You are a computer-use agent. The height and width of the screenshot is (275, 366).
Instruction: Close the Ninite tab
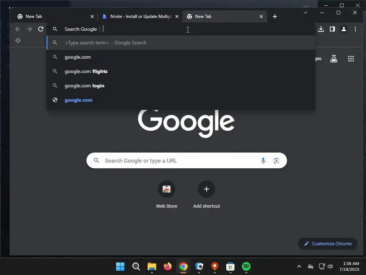tap(177, 16)
